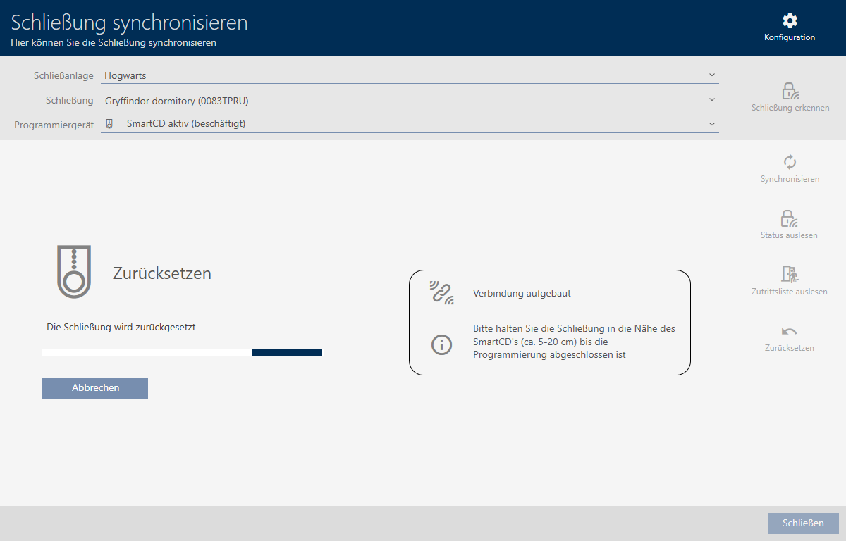Click the Synchronisieren circular arrows icon
Viewport: 846px width, 541px height.
point(790,162)
